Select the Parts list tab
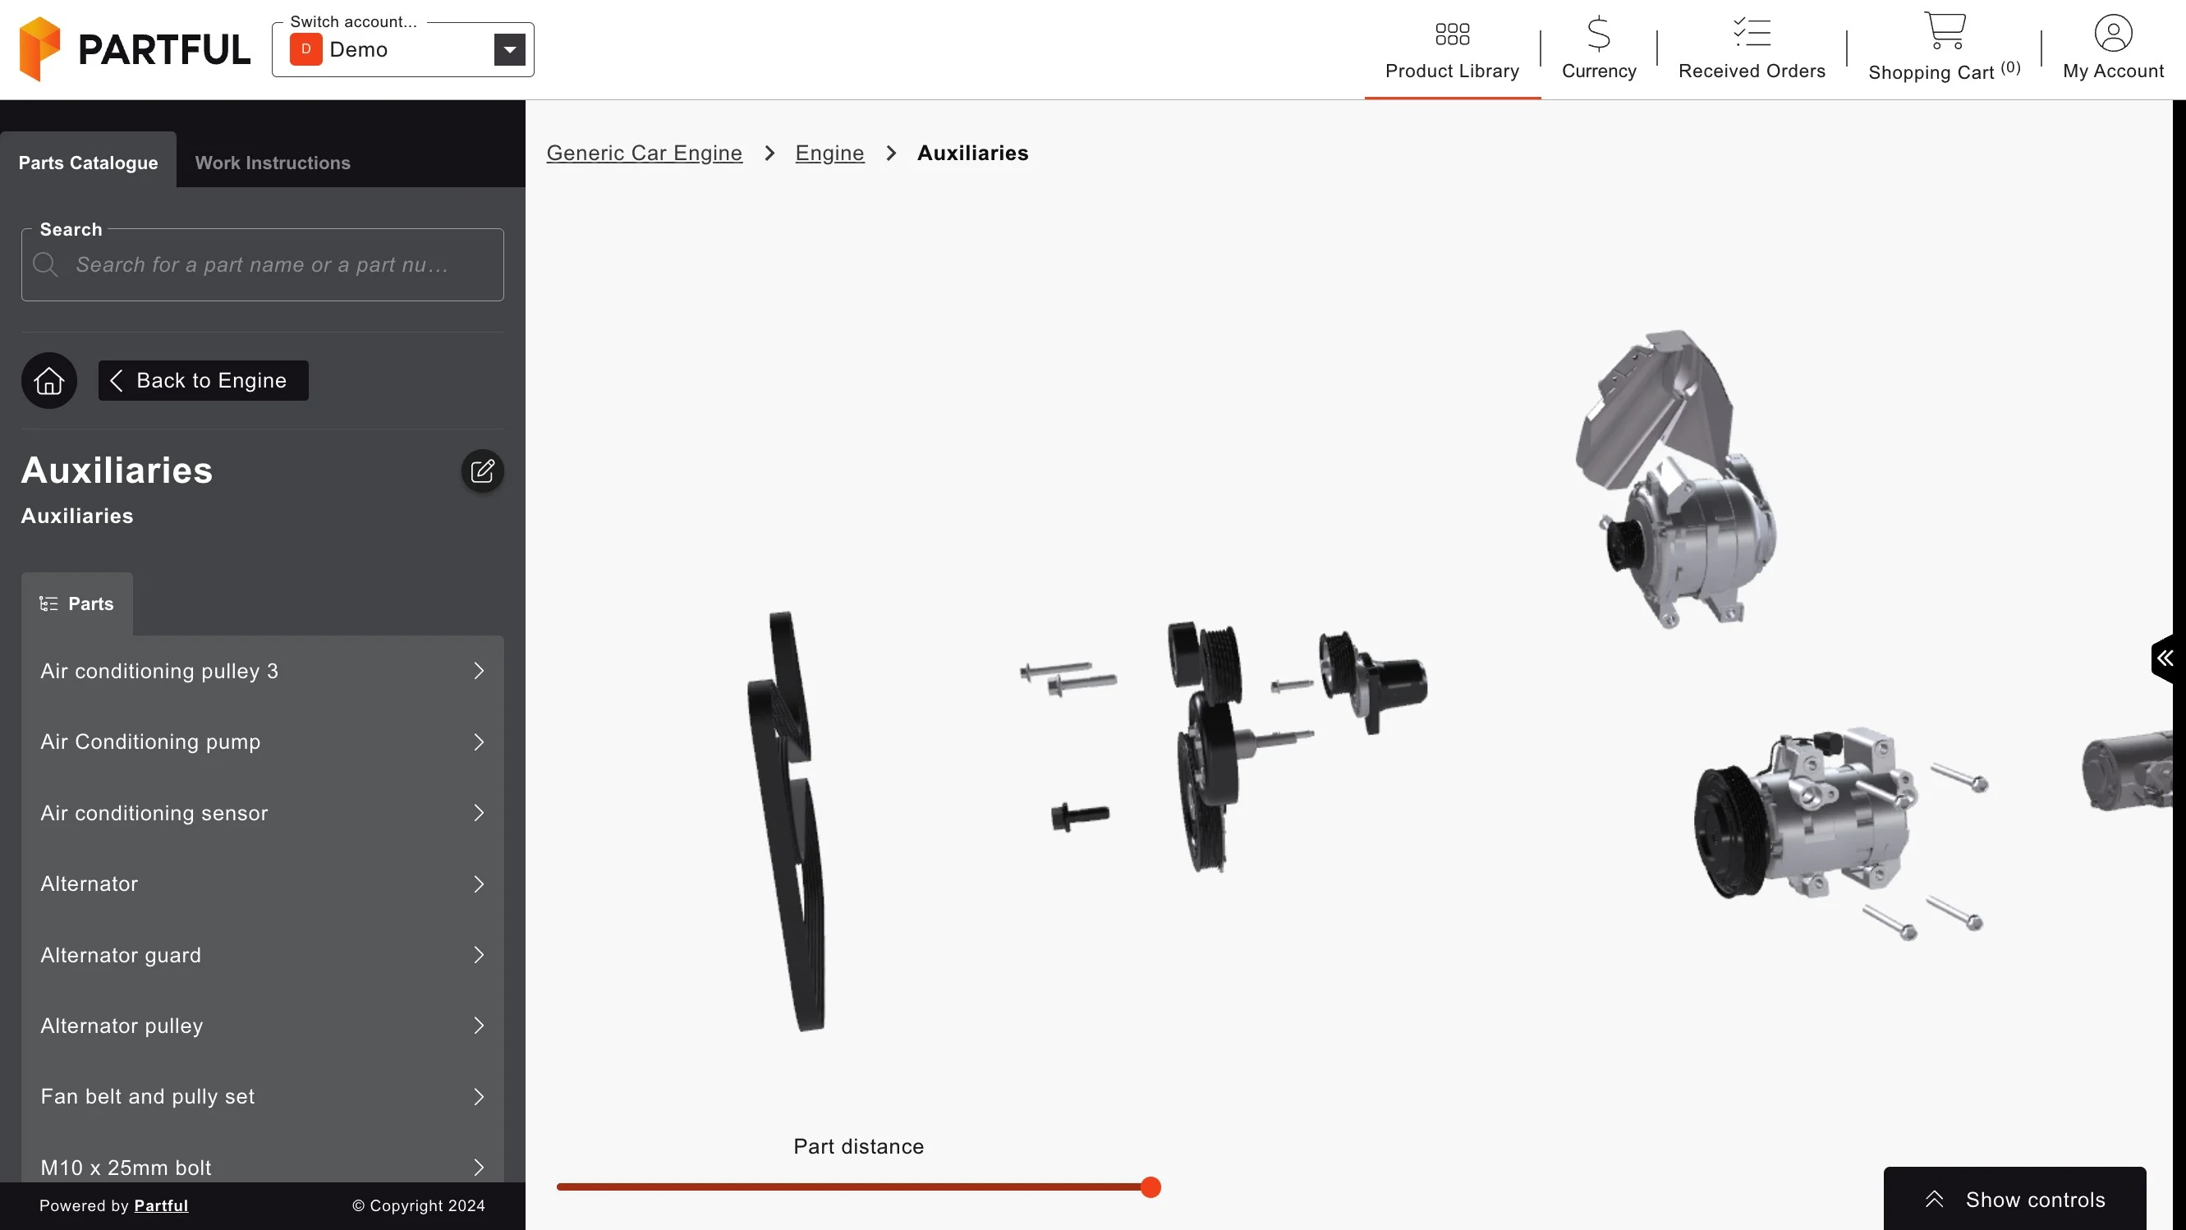Viewport: 2186px width, 1230px height. (77, 604)
